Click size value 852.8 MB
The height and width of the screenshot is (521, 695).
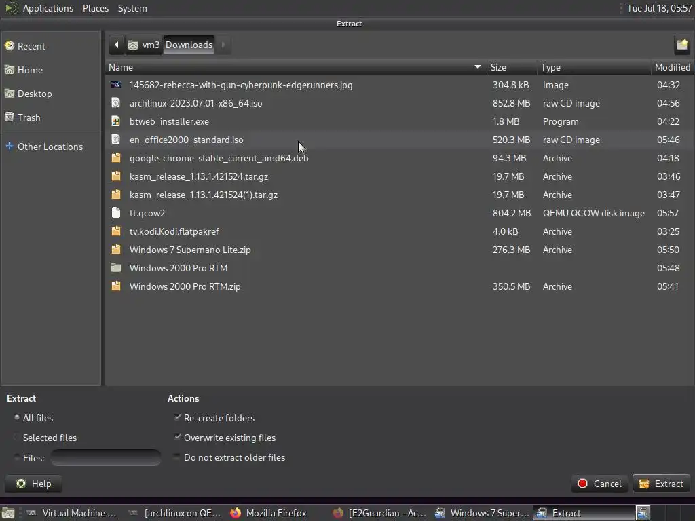pyautogui.click(x=511, y=103)
